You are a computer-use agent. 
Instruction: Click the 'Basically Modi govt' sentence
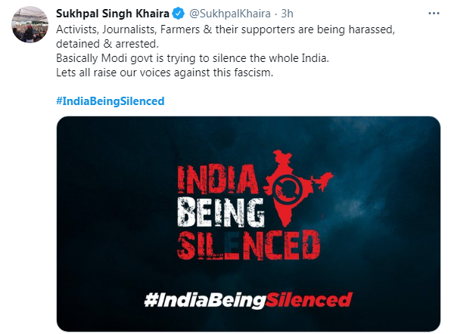click(x=192, y=58)
